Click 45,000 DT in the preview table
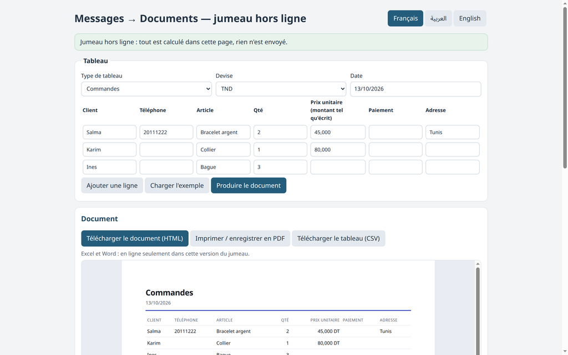The height and width of the screenshot is (355, 568). 328,331
